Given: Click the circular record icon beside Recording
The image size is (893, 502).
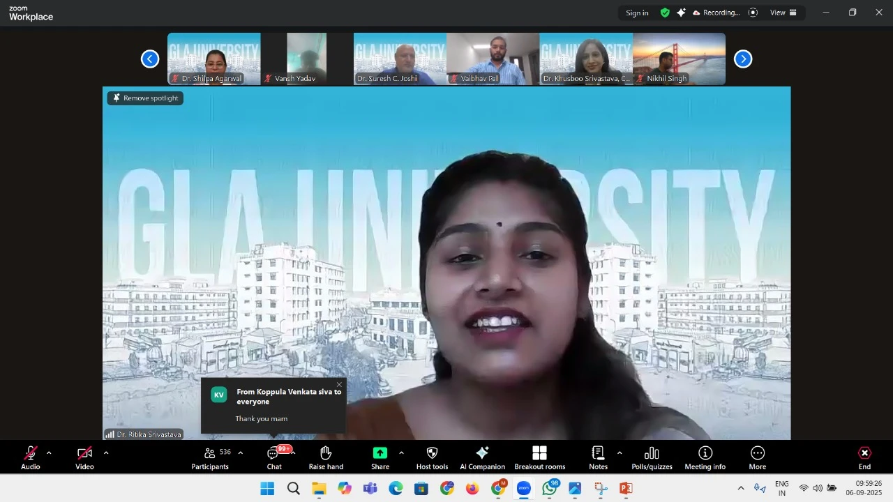Looking at the screenshot, I should coord(753,13).
